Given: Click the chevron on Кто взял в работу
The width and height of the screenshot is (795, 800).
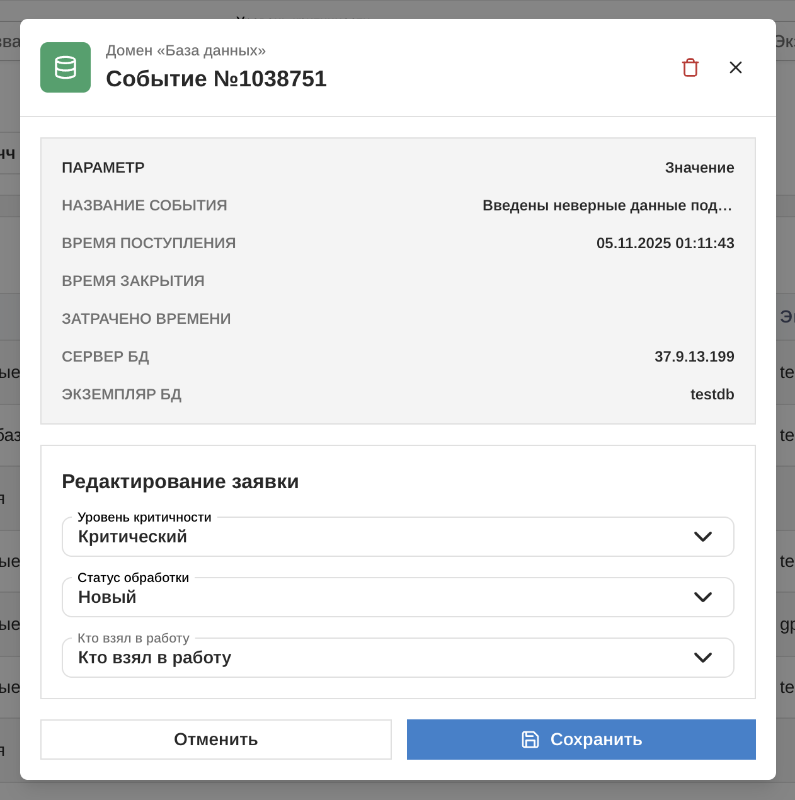Looking at the screenshot, I should coord(703,658).
